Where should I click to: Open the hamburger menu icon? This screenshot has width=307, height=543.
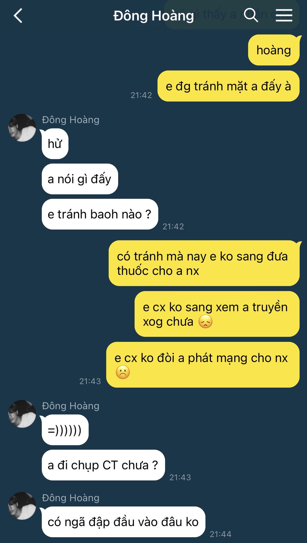pyautogui.click(x=284, y=15)
